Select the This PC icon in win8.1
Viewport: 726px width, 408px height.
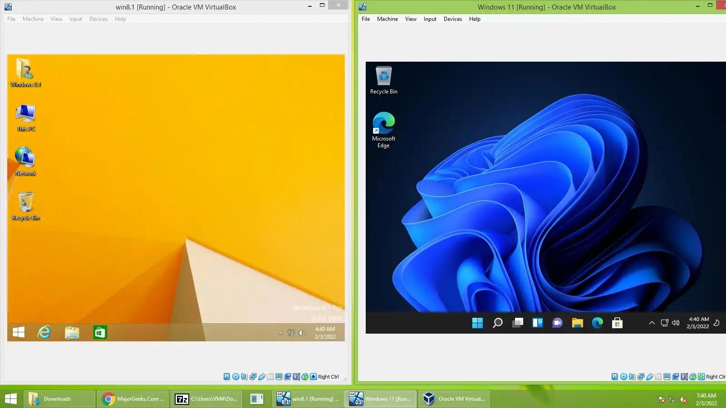point(25,118)
